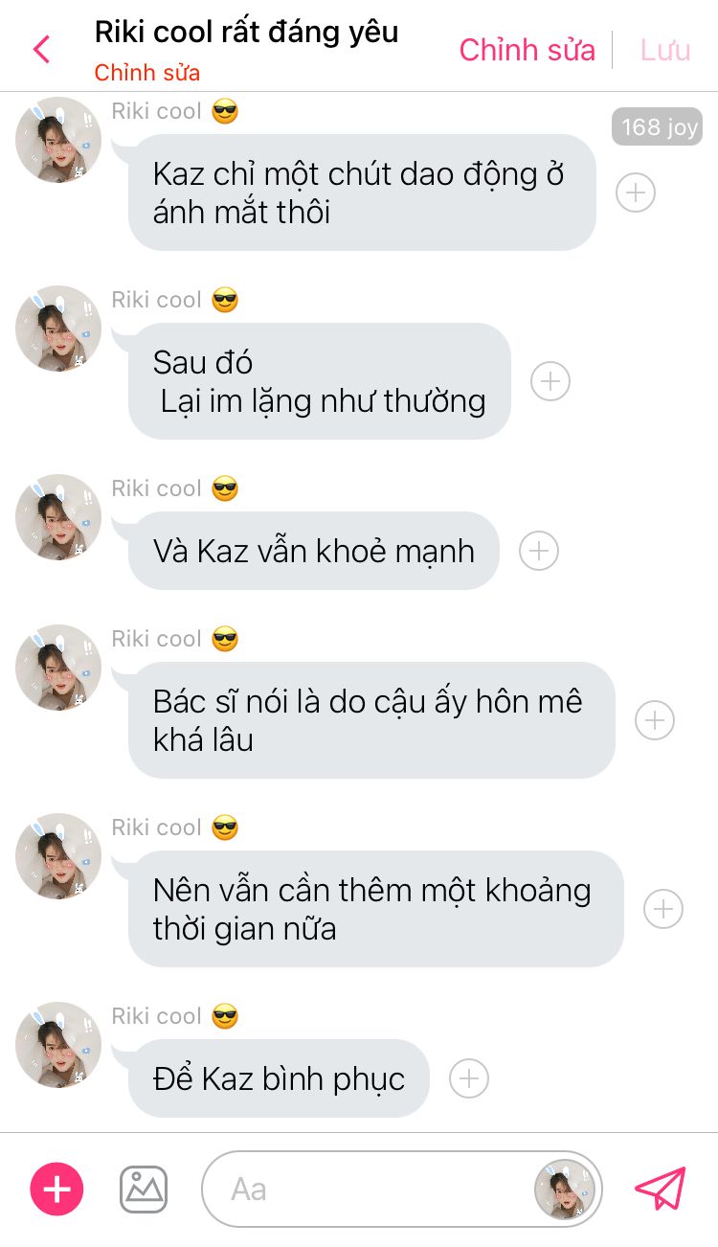Tap plus icon beside "Kaz chỉ một chút dao động"

pos(636,193)
